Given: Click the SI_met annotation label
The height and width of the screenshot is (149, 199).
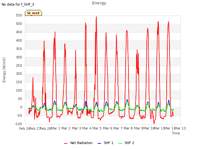Looking at the screenshot, I should click(33, 13).
